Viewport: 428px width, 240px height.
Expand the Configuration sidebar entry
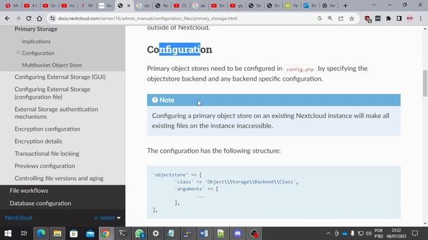(18, 53)
